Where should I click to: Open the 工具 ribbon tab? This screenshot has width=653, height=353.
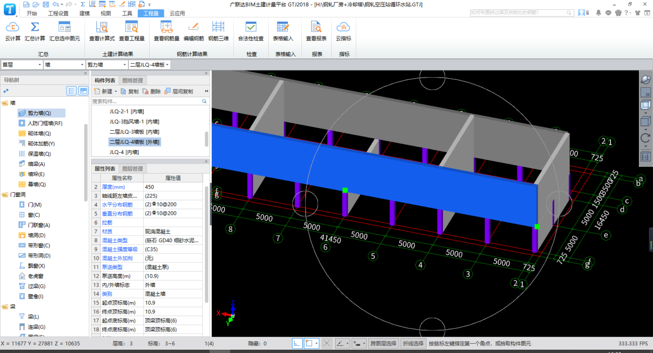click(x=127, y=13)
